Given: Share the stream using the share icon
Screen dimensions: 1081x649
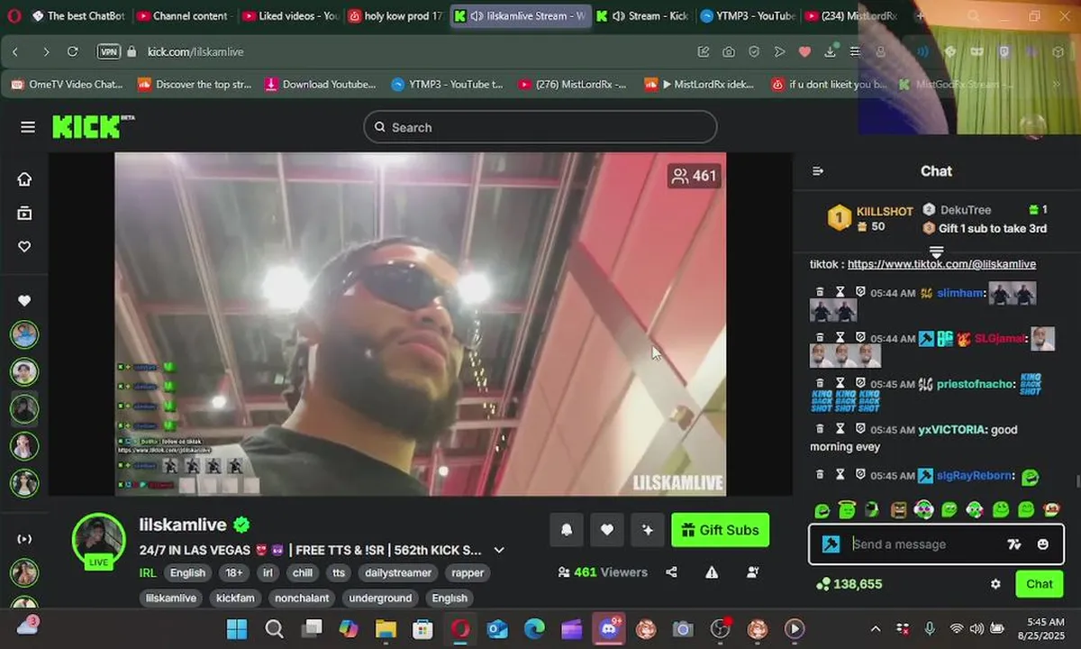Looking at the screenshot, I should (671, 572).
